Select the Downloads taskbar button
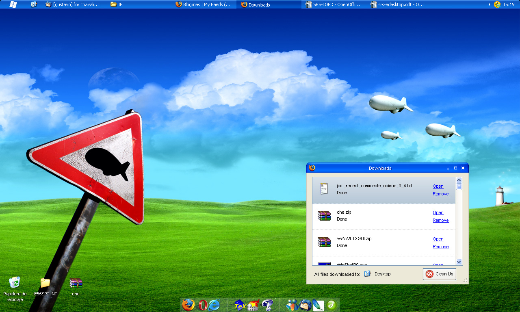 point(269,4)
